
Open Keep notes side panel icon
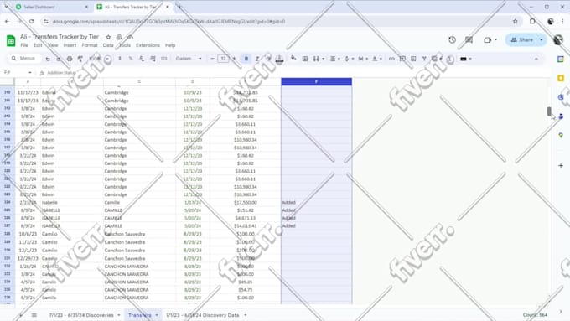tap(561, 78)
